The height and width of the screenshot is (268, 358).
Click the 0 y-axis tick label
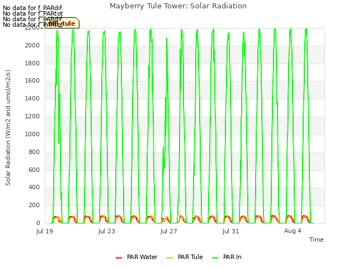[38, 223]
